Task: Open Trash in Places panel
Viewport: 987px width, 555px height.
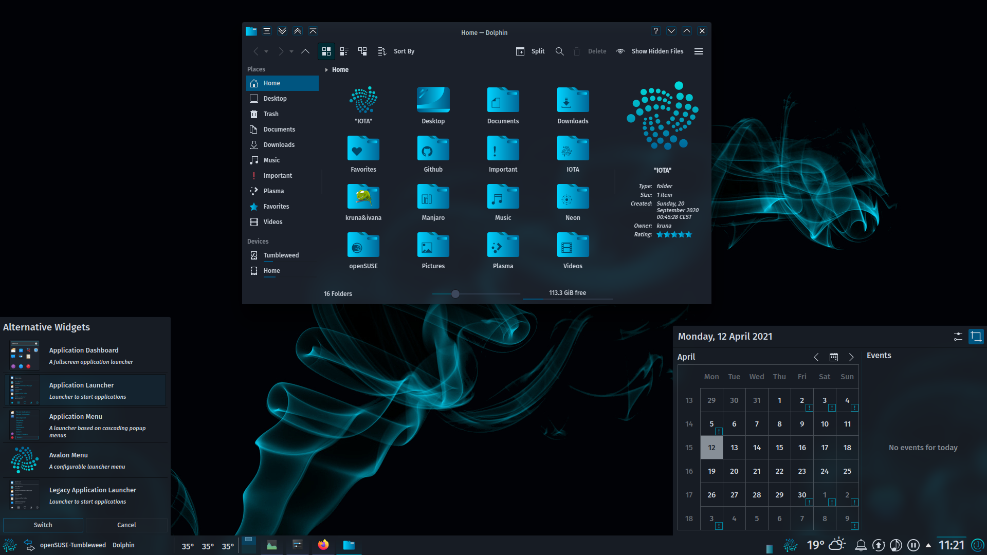Action: click(x=282, y=114)
